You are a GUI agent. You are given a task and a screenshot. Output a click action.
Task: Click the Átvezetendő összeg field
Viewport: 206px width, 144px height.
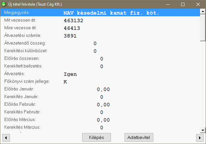(x=95, y=44)
